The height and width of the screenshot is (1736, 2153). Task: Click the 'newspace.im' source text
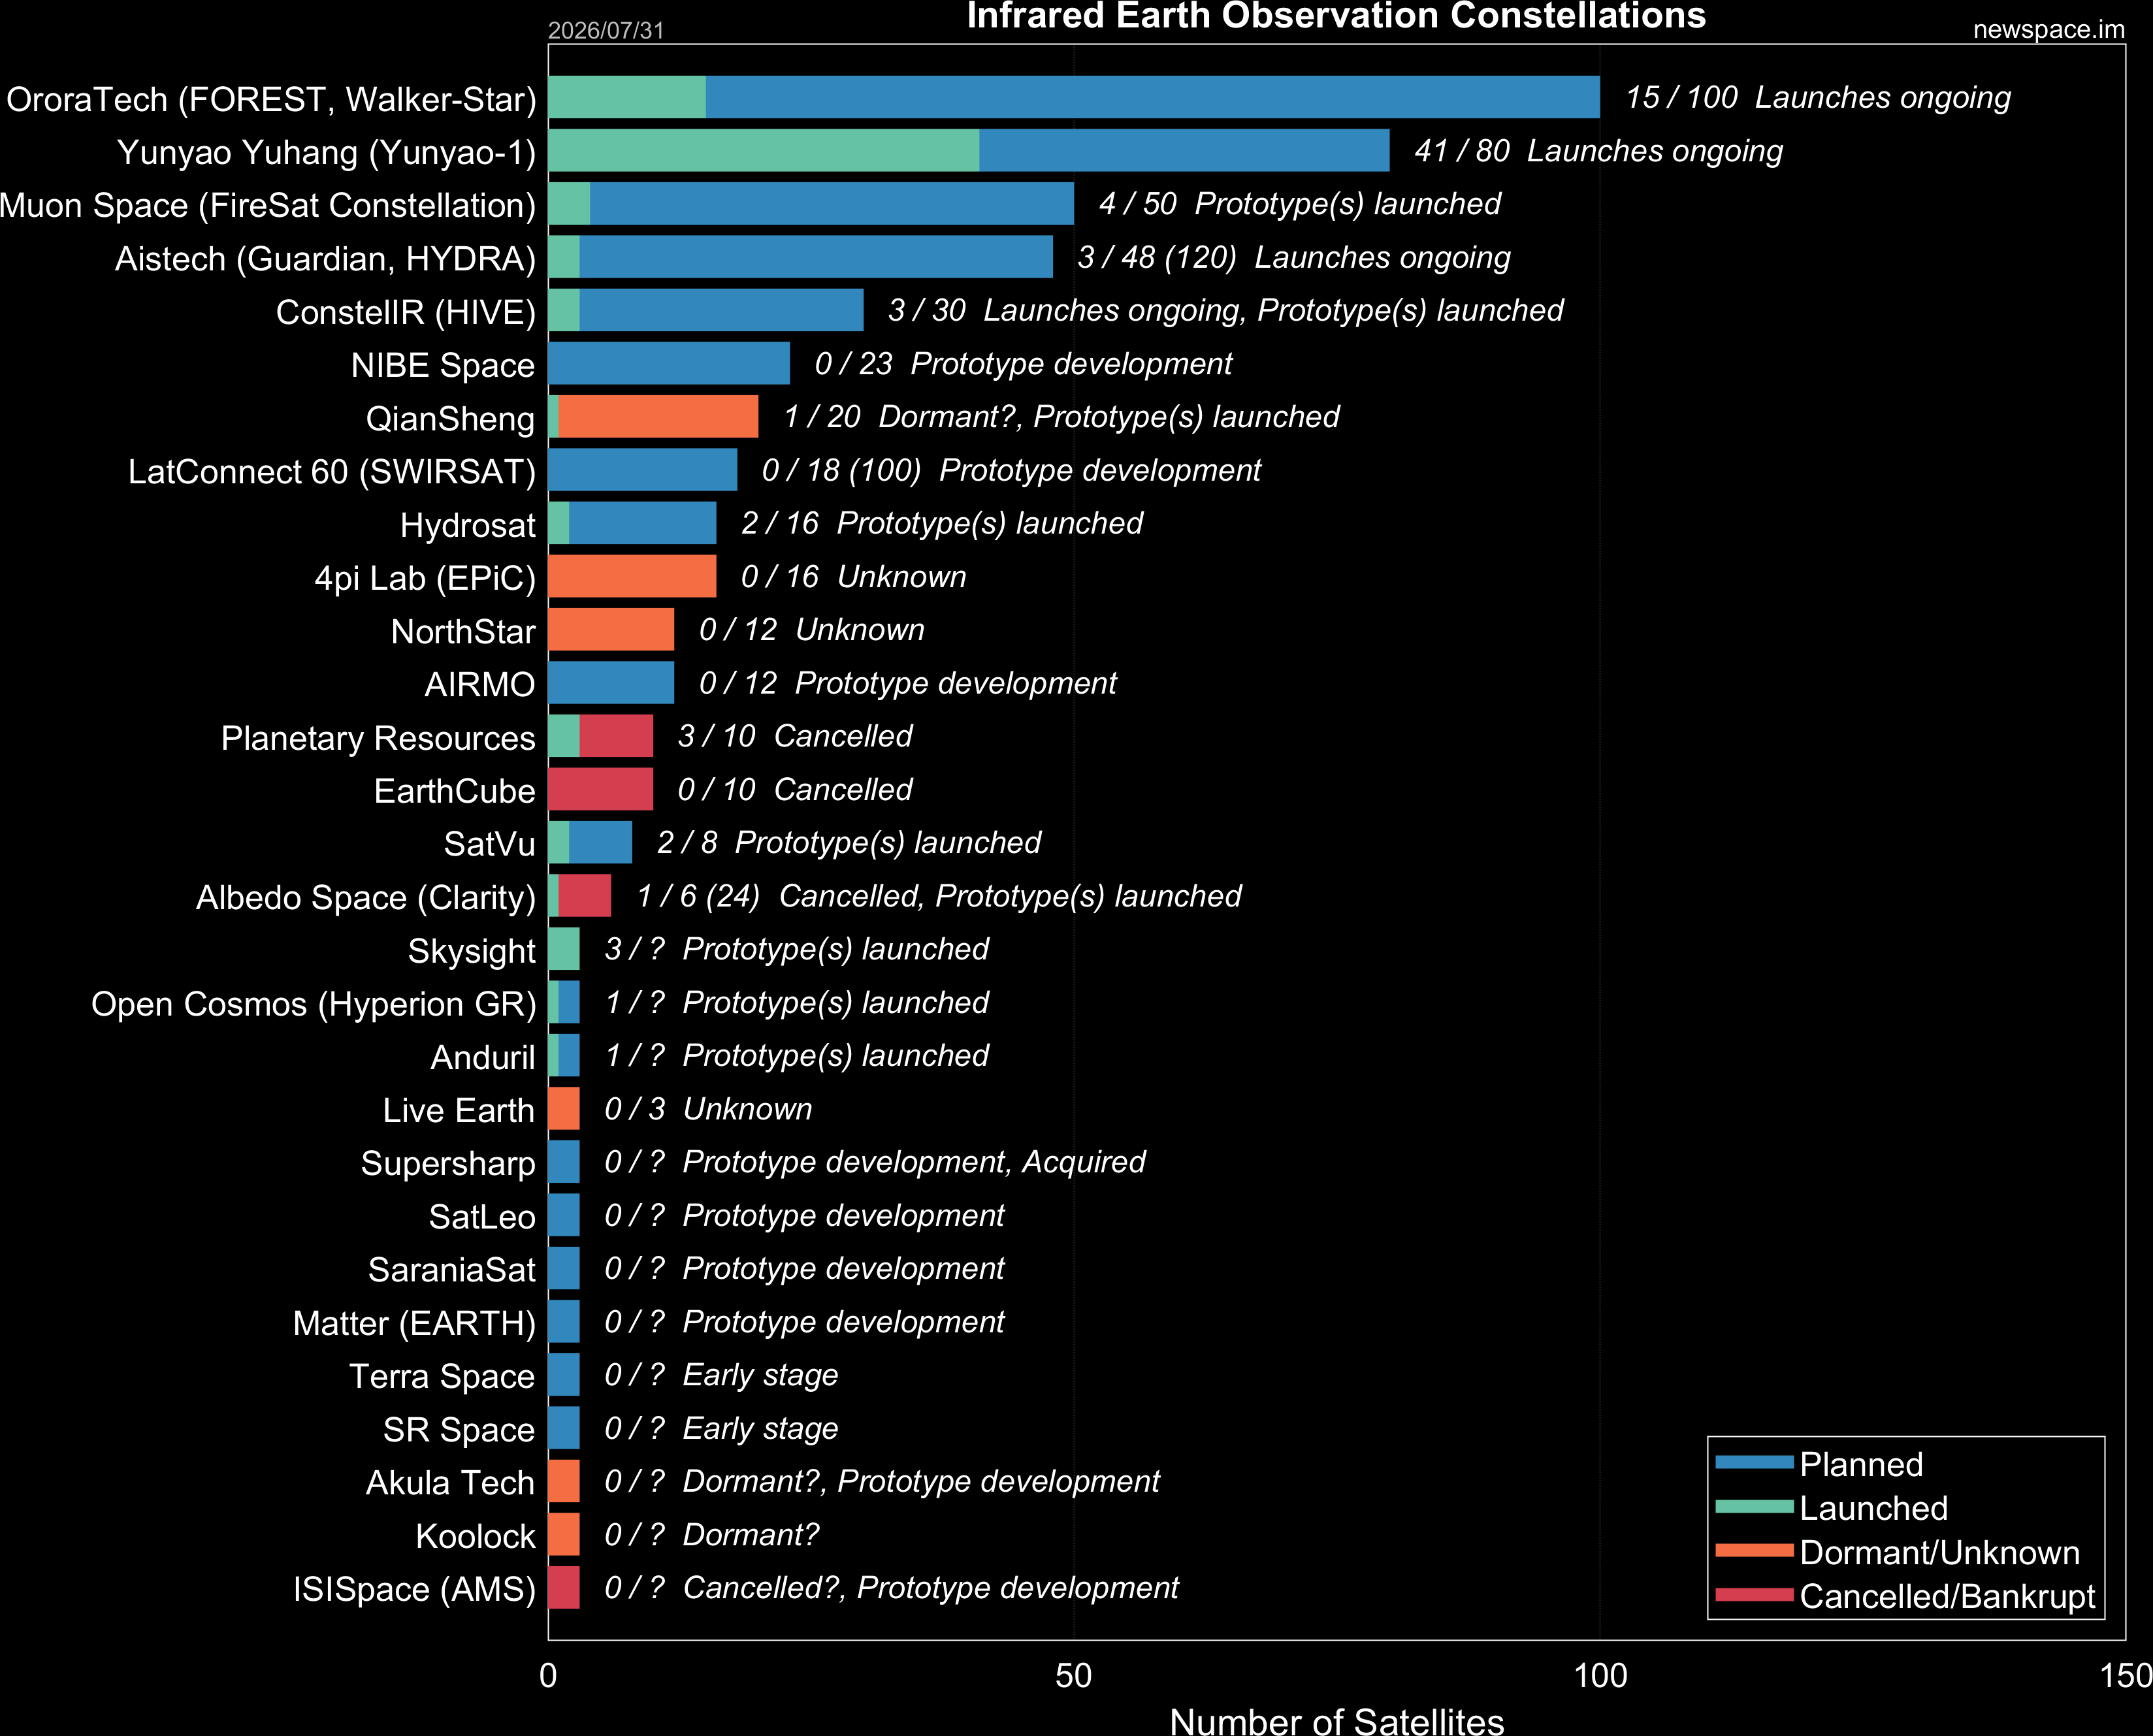(2049, 30)
